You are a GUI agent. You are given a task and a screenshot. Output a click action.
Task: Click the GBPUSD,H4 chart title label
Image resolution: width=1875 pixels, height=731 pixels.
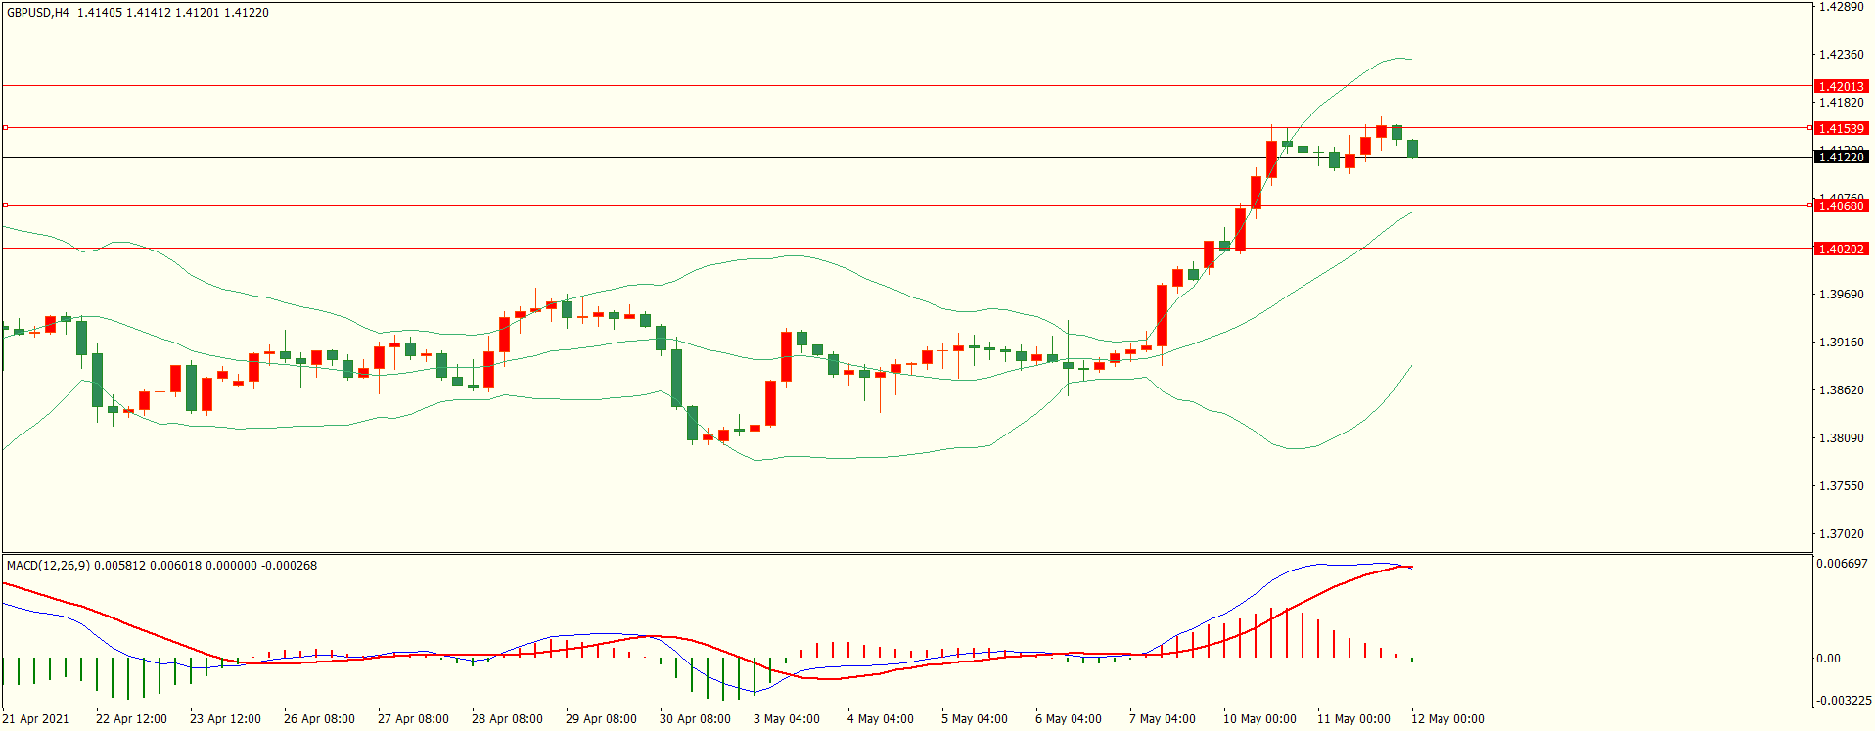point(38,13)
